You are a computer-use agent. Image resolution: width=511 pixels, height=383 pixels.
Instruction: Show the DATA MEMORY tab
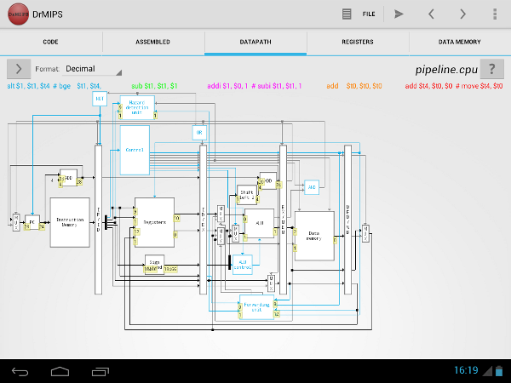(x=460, y=42)
